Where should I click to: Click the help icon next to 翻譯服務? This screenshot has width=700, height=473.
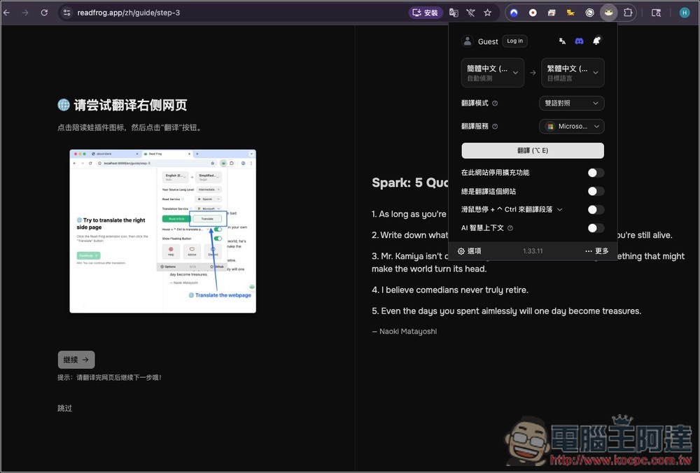click(495, 126)
